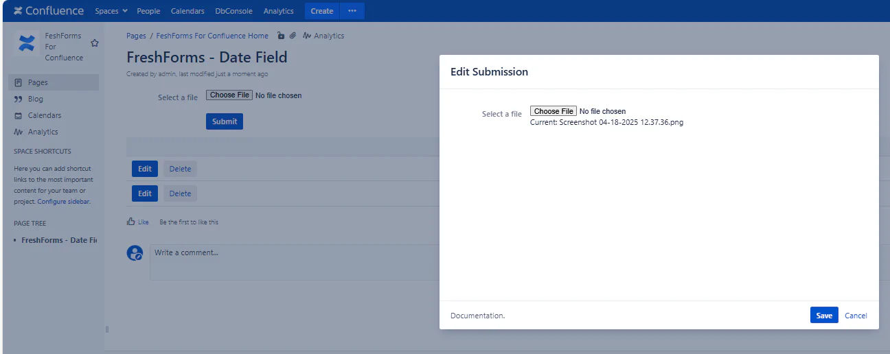This screenshot has height=354, width=890.
Task: Open page Analytics in breadcrumb bar
Action: point(323,36)
